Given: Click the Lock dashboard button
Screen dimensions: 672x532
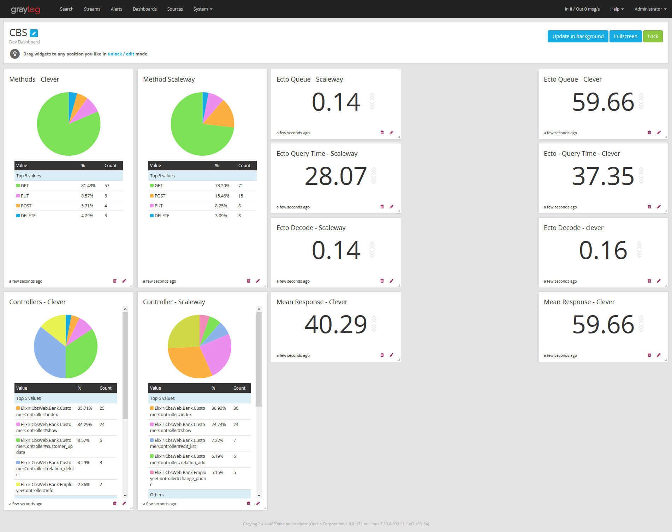Looking at the screenshot, I should [x=653, y=36].
